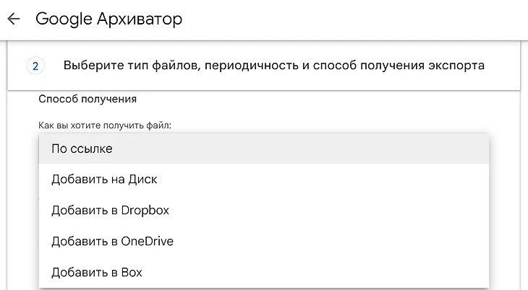The width and height of the screenshot is (528, 290).
Task: Pick delivery by download link
Action: (82, 149)
